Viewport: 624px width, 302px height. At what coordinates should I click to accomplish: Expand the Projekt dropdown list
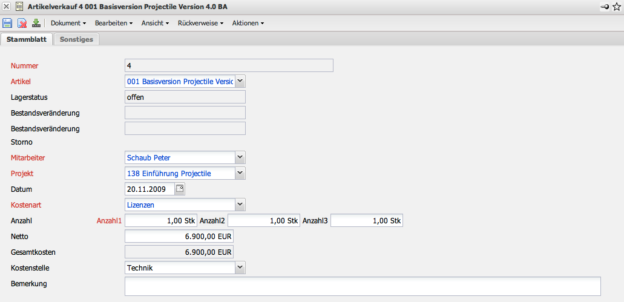coord(240,173)
